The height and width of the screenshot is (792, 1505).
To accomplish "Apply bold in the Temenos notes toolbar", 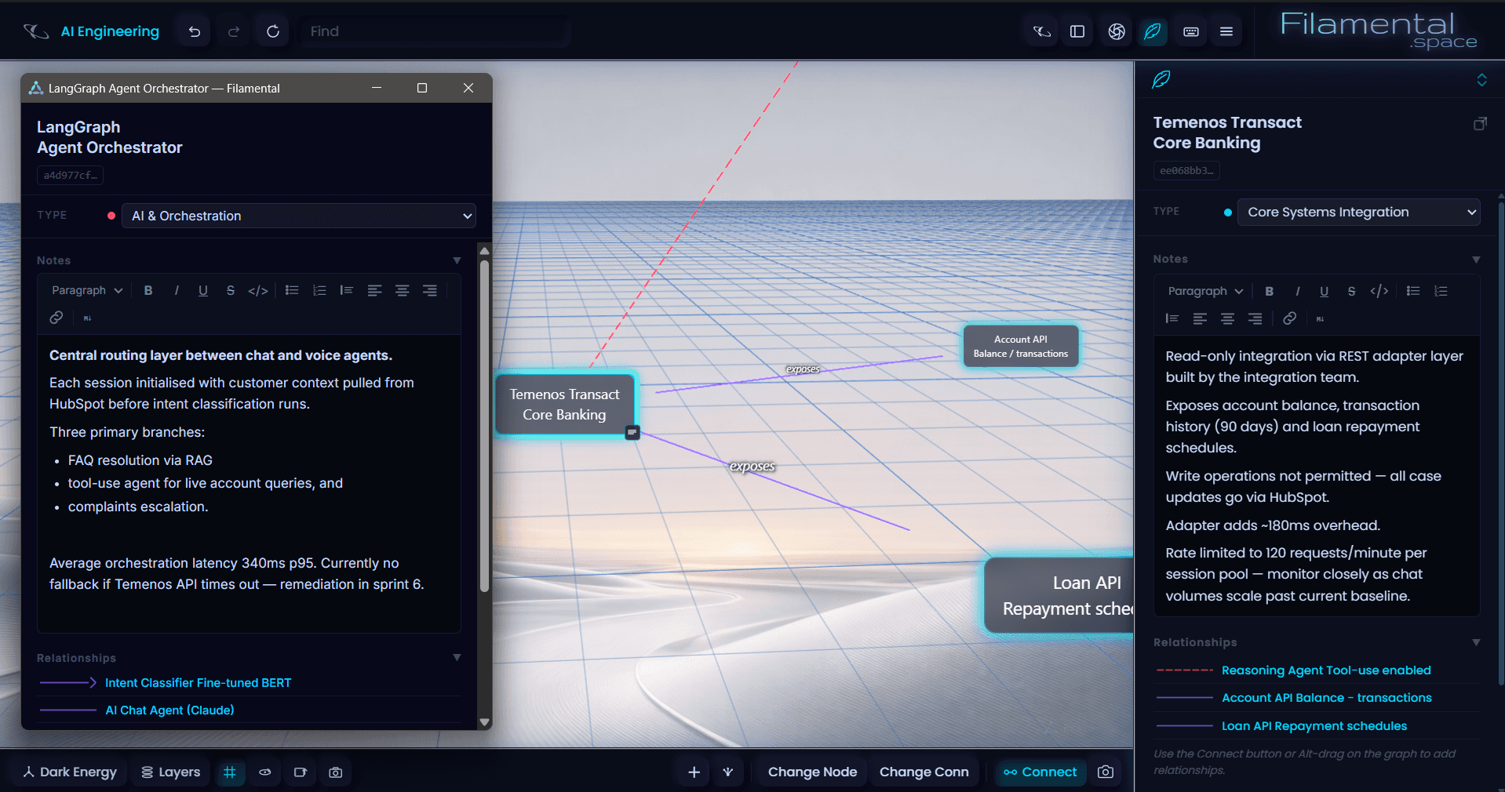I will (x=1269, y=291).
